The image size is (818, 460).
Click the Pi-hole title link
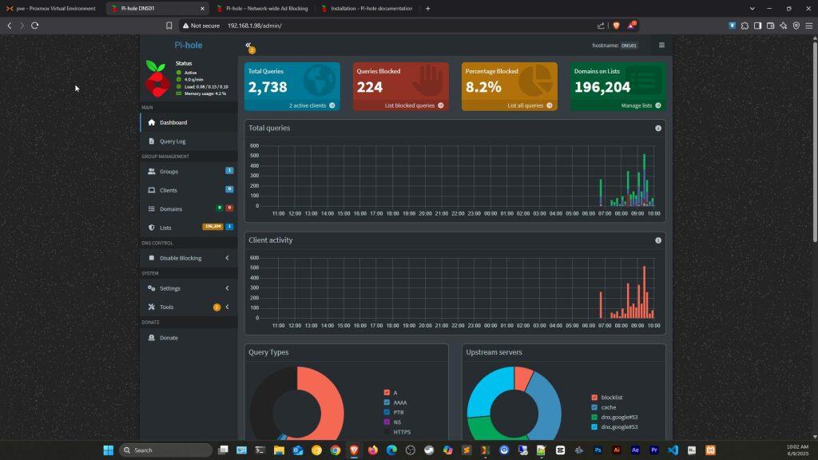click(189, 46)
